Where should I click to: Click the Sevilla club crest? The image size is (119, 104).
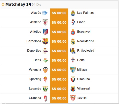coord(73,98)
